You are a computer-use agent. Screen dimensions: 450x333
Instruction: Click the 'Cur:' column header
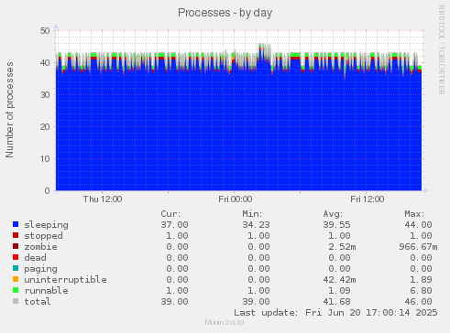coord(171,214)
